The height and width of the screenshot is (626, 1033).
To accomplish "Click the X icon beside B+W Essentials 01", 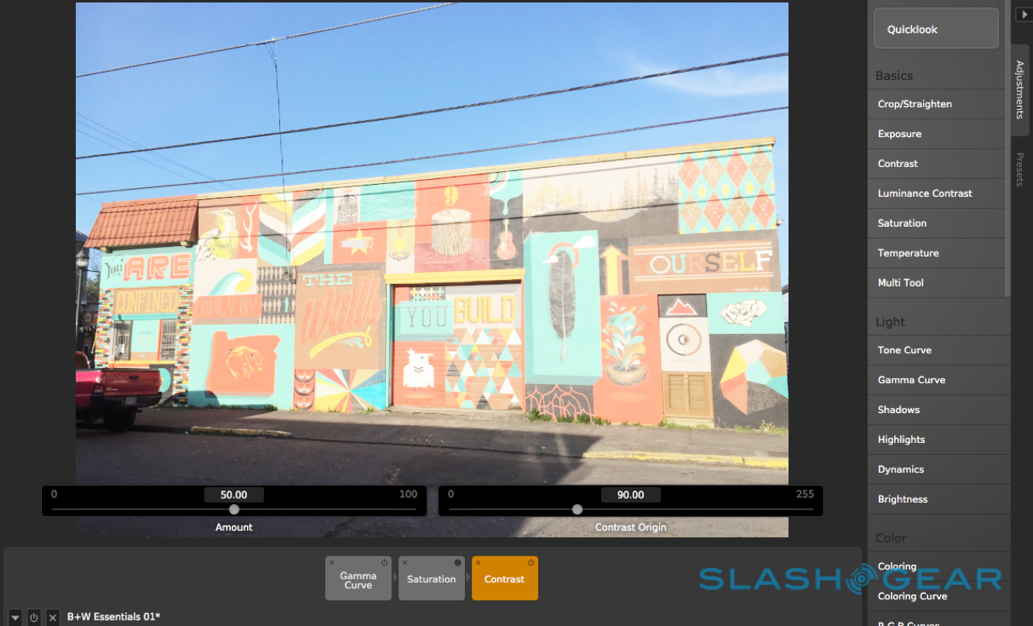I will [x=52, y=617].
